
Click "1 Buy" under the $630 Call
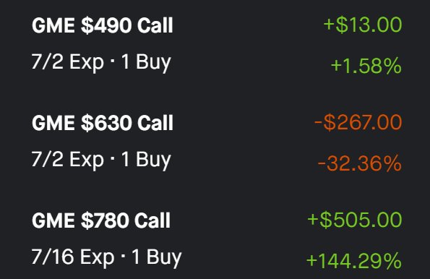146,160
